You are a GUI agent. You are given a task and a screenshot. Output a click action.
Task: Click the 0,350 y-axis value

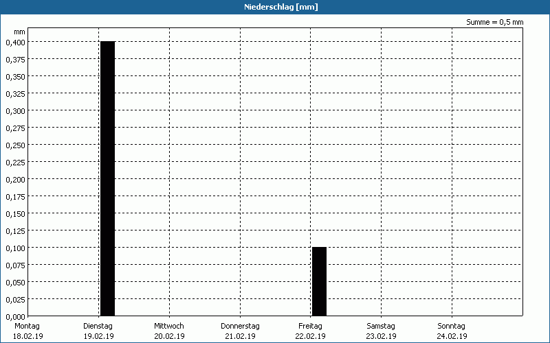(x=15, y=76)
